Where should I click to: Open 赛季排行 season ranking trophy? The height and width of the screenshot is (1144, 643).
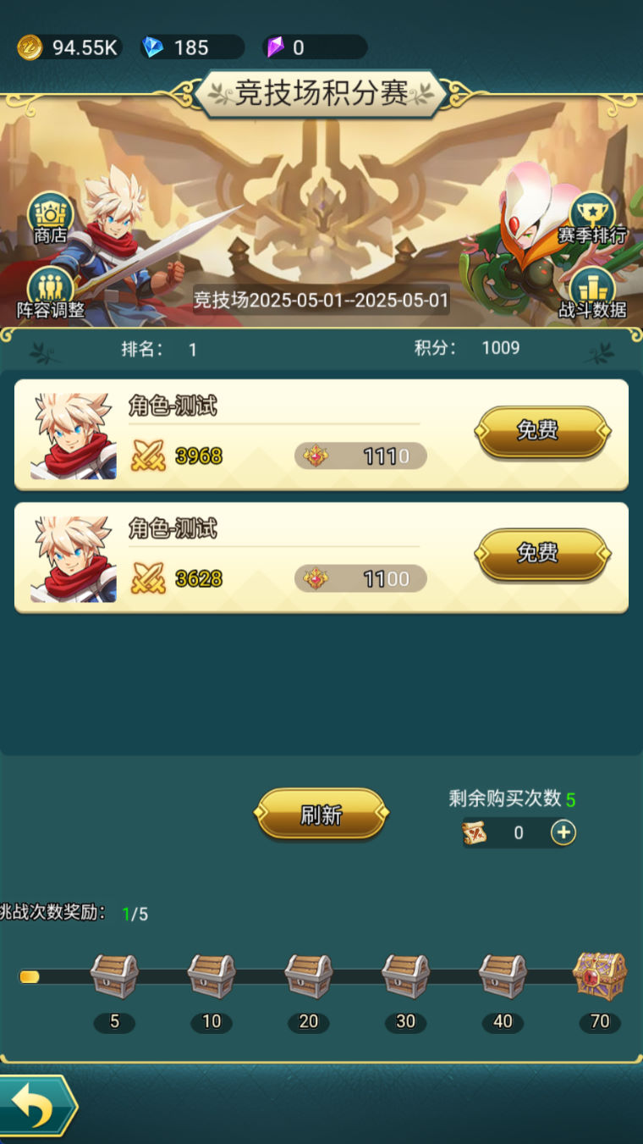(592, 218)
